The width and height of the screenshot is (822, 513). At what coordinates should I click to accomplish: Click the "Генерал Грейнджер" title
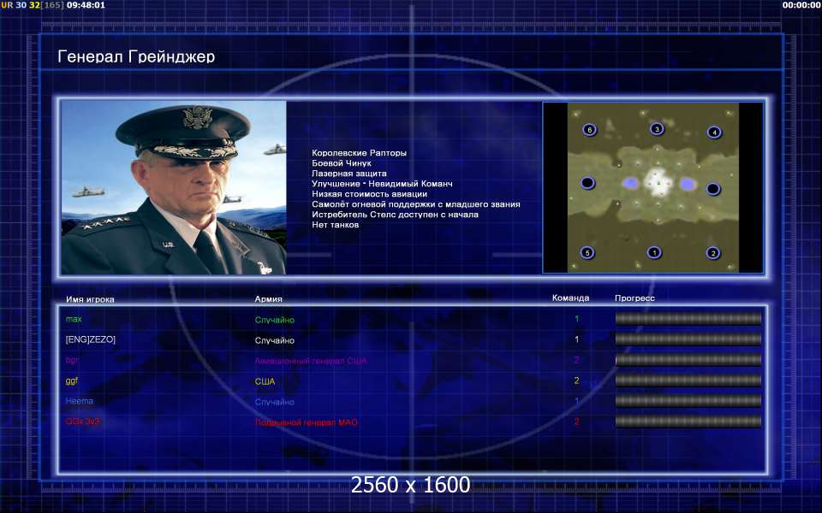pyautogui.click(x=136, y=56)
